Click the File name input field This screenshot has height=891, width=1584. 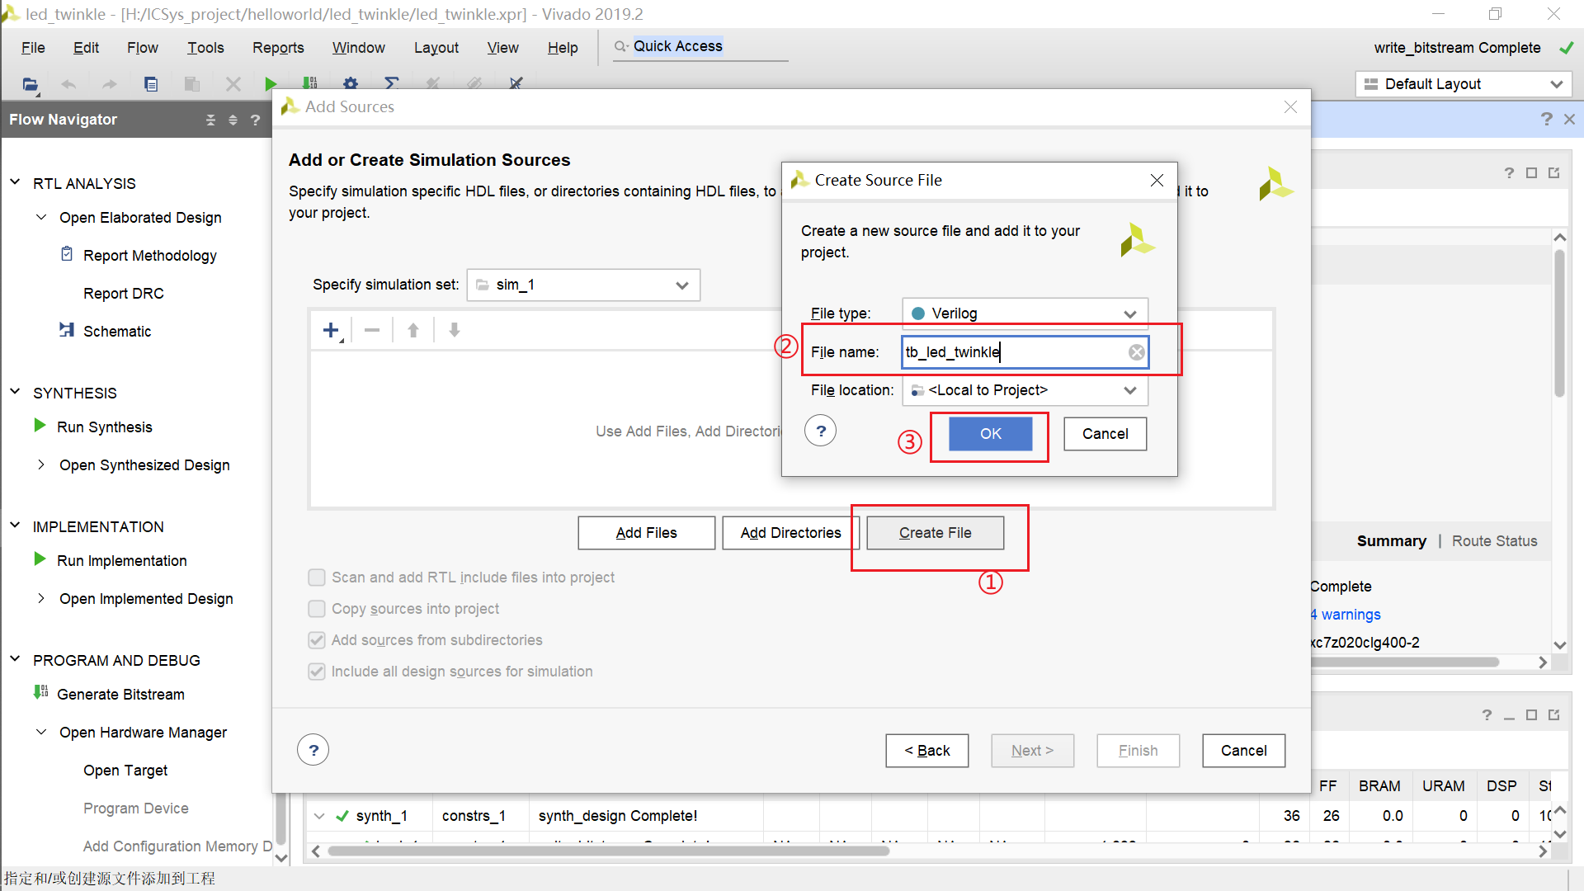pos(1015,352)
